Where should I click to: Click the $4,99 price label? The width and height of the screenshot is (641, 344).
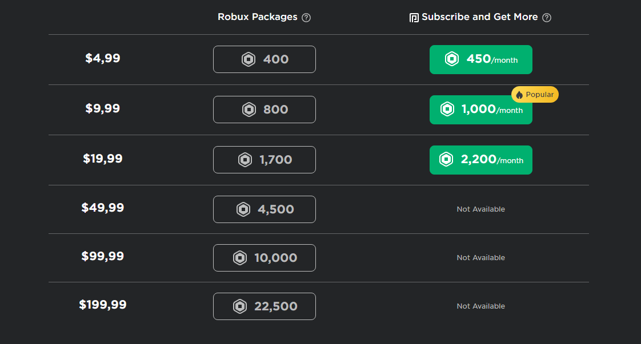103,58
